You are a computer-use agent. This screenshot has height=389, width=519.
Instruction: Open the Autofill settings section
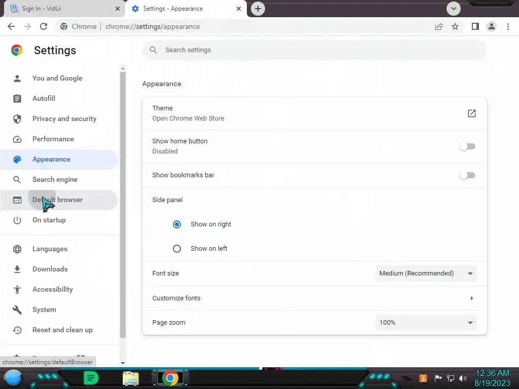[x=59, y=99]
